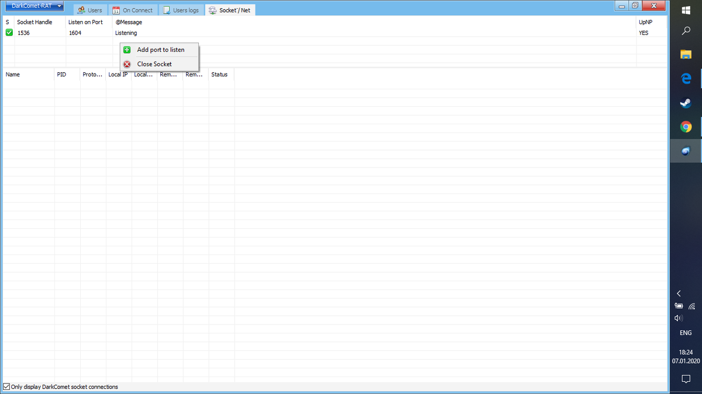702x394 pixels.
Task: Click the Status column header
Action: coord(222,75)
